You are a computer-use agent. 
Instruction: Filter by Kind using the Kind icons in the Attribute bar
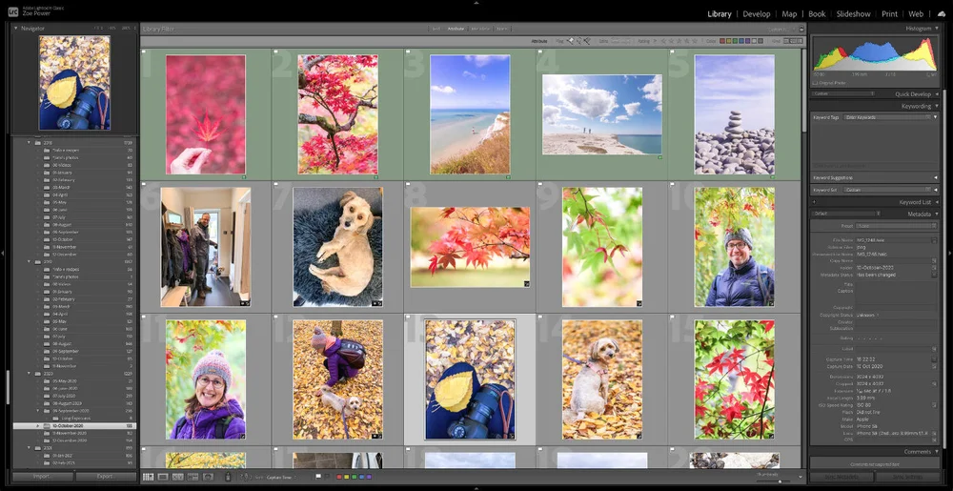click(x=793, y=41)
